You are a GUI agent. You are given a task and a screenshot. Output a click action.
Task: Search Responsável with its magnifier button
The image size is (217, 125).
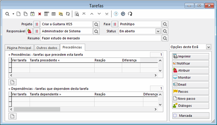tap(96, 31)
